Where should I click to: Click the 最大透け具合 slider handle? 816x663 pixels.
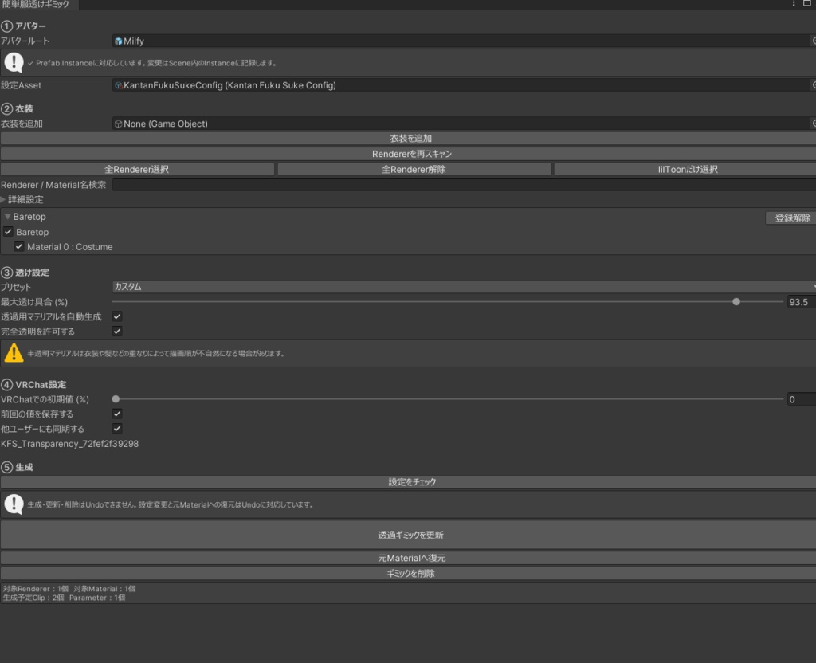pyautogui.click(x=736, y=302)
